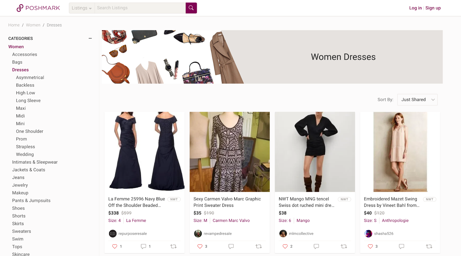461x256 pixels.
Task: Click Size: 4 on La Femme listing
Action: 114,221
